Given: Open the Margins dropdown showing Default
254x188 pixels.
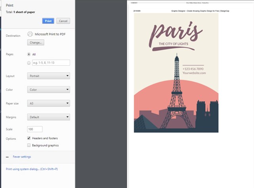Looking at the screenshot, I should (x=49, y=117).
